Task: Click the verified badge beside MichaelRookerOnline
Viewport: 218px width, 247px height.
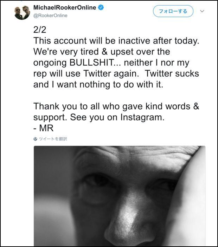Action: tap(101, 8)
